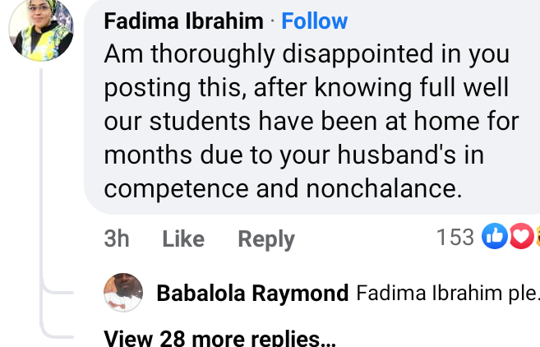Click the truncated reply text ending in "ple."
The height and width of the screenshot is (347, 540).
point(523,293)
